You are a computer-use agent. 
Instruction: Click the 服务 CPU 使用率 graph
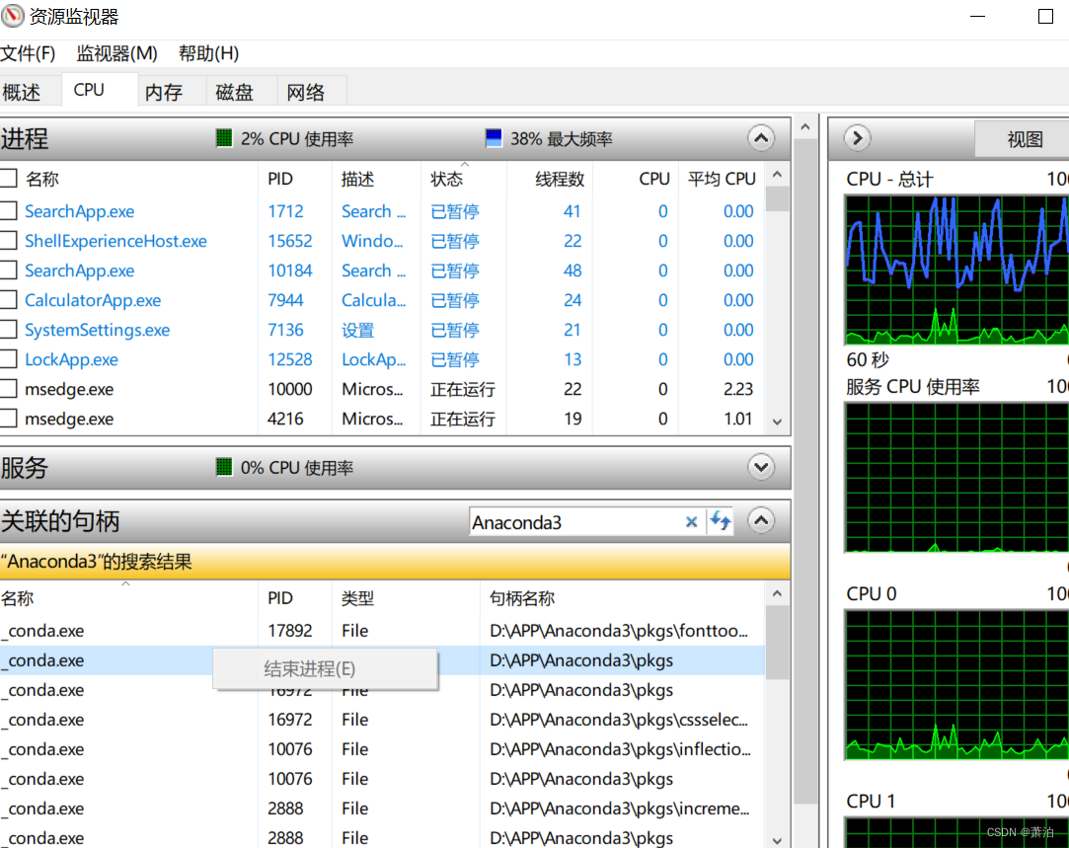click(x=956, y=477)
